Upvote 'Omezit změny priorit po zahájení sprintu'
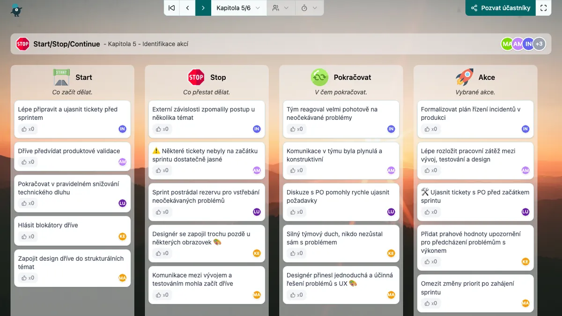 pyautogui.click(x=431, y=303)
